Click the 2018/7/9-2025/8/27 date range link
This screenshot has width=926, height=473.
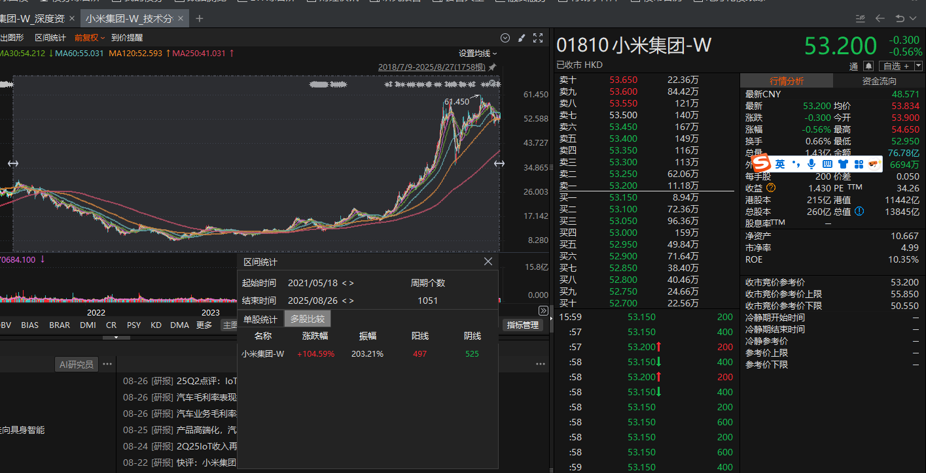pos(432,67)
